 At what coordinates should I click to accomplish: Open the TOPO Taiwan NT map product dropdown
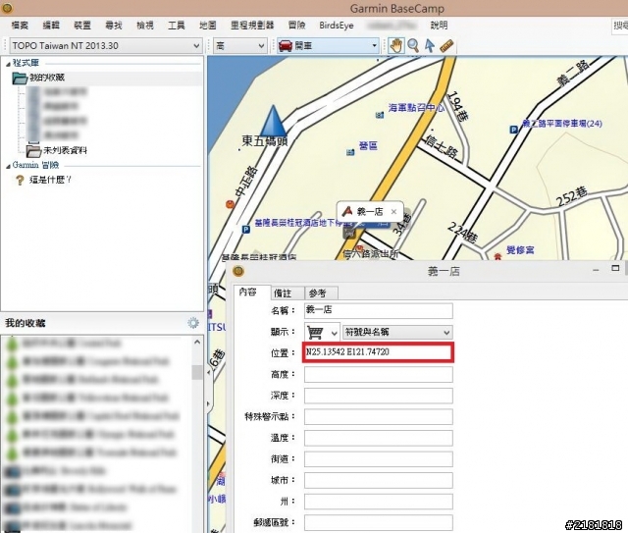point(196,46)
